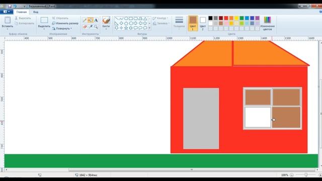The image size is (322, 181).
Task: Choose the Pentagon shape
Action: coord(126,23)
